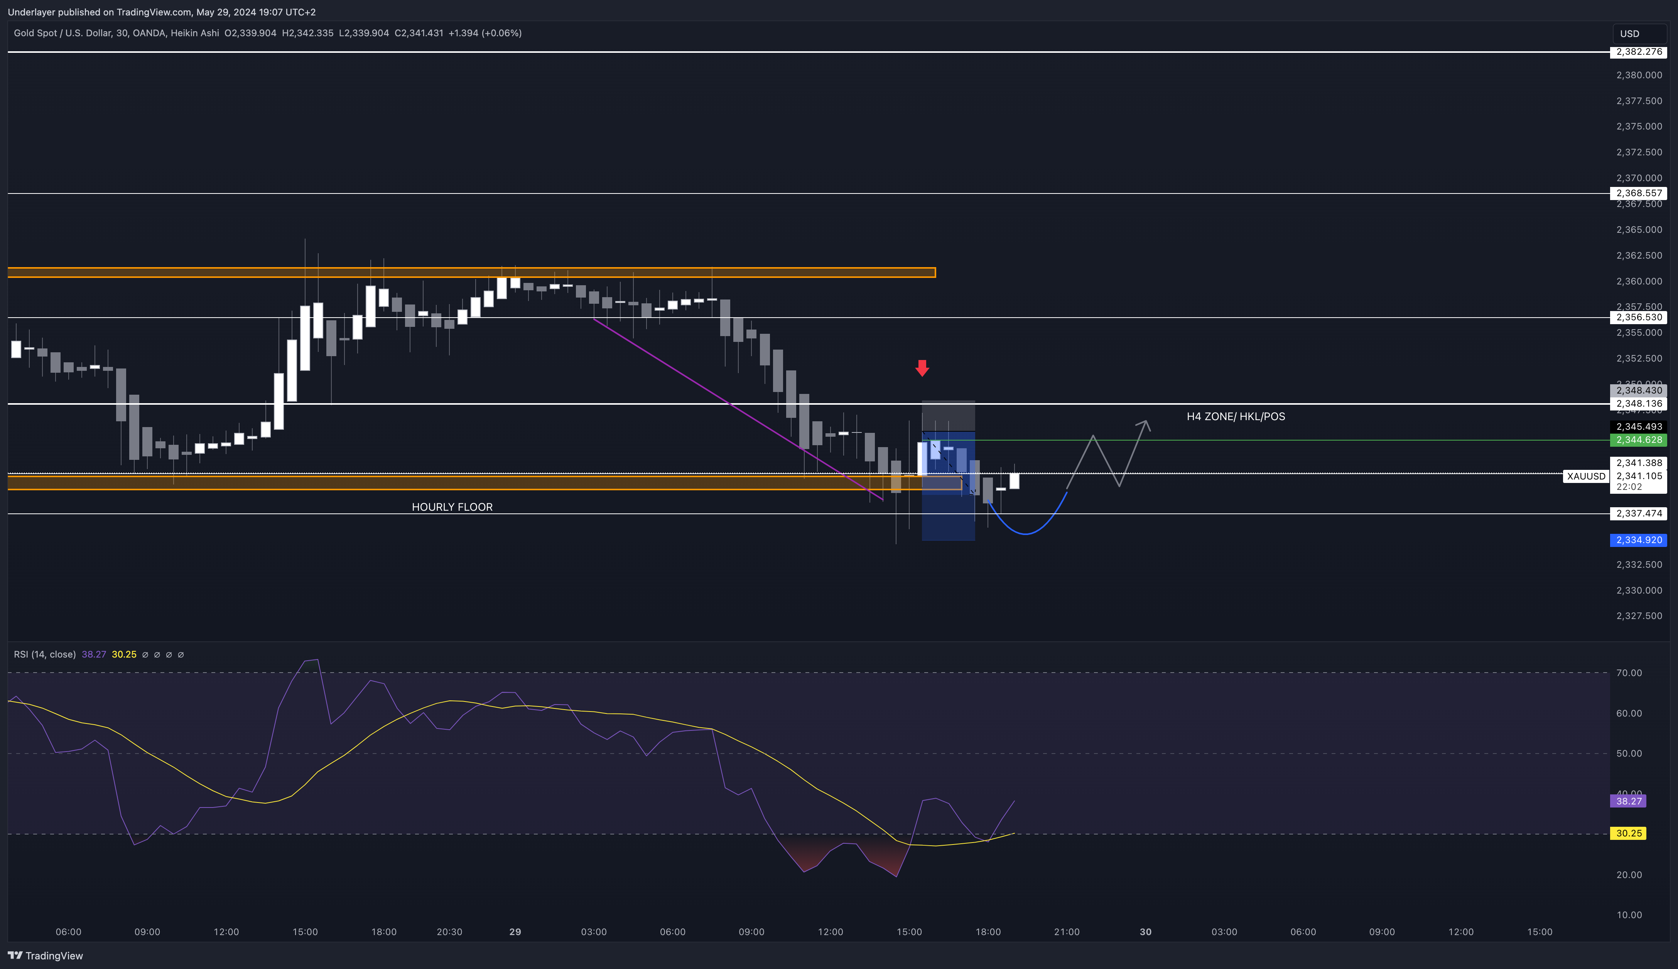This screenshot has height=969, width=1678.
Task: Click the close value C2,341.431
Action: (419, 33)
